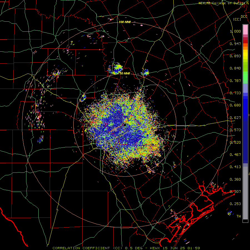Click the [CC] units label

237,19
